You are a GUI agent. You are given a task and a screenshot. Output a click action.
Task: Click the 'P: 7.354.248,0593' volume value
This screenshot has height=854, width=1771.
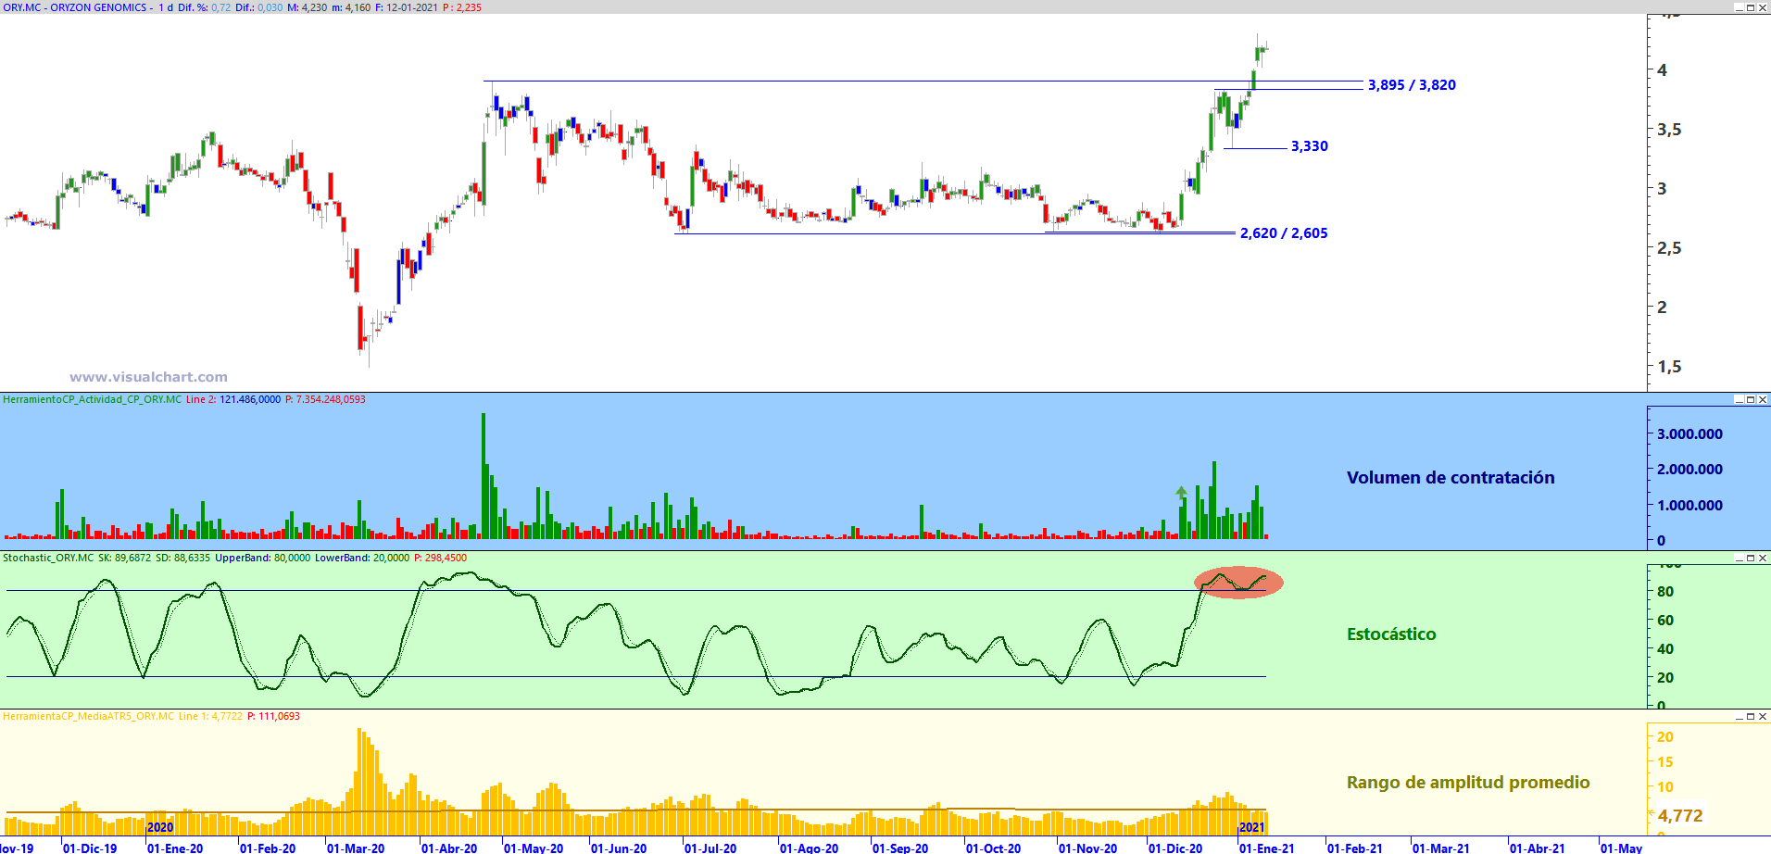click(x=325, y=400)
